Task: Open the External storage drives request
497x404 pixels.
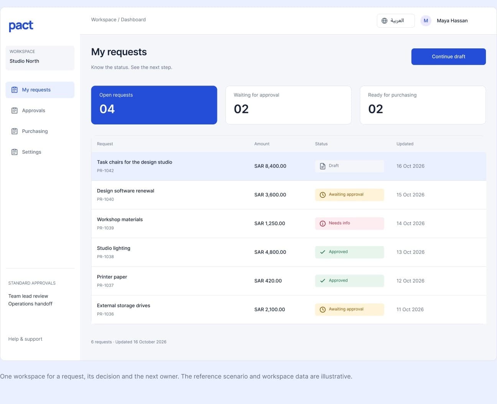Action: pos(289,310)
